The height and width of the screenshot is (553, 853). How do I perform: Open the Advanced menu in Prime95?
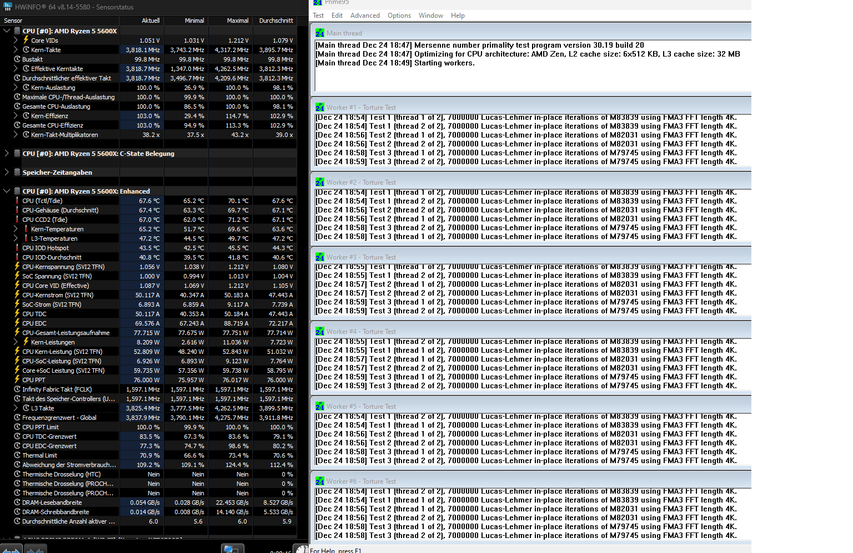click(x=365, y=16)
